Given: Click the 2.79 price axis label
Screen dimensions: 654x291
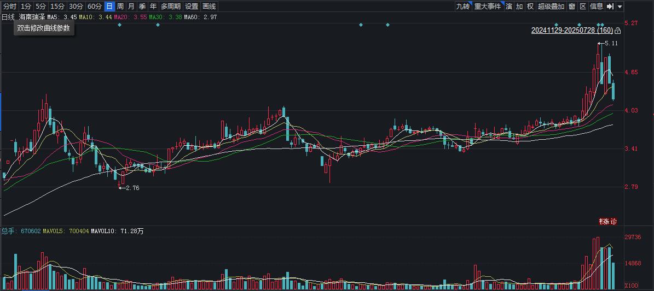Looking at the screenshot, I should click(631, 187).
